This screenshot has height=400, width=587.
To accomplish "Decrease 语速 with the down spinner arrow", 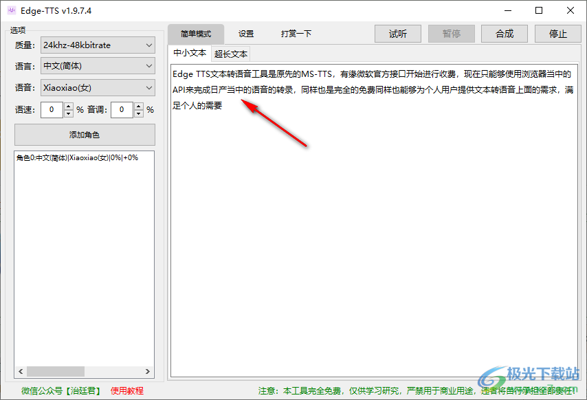I will coord(69,114).
